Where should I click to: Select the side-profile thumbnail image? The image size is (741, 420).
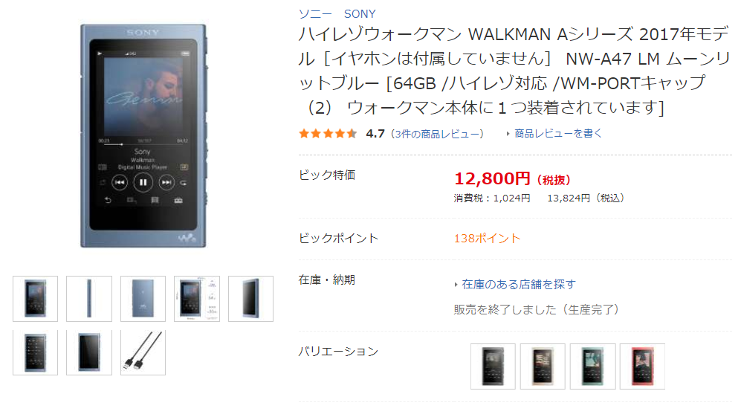89,299
